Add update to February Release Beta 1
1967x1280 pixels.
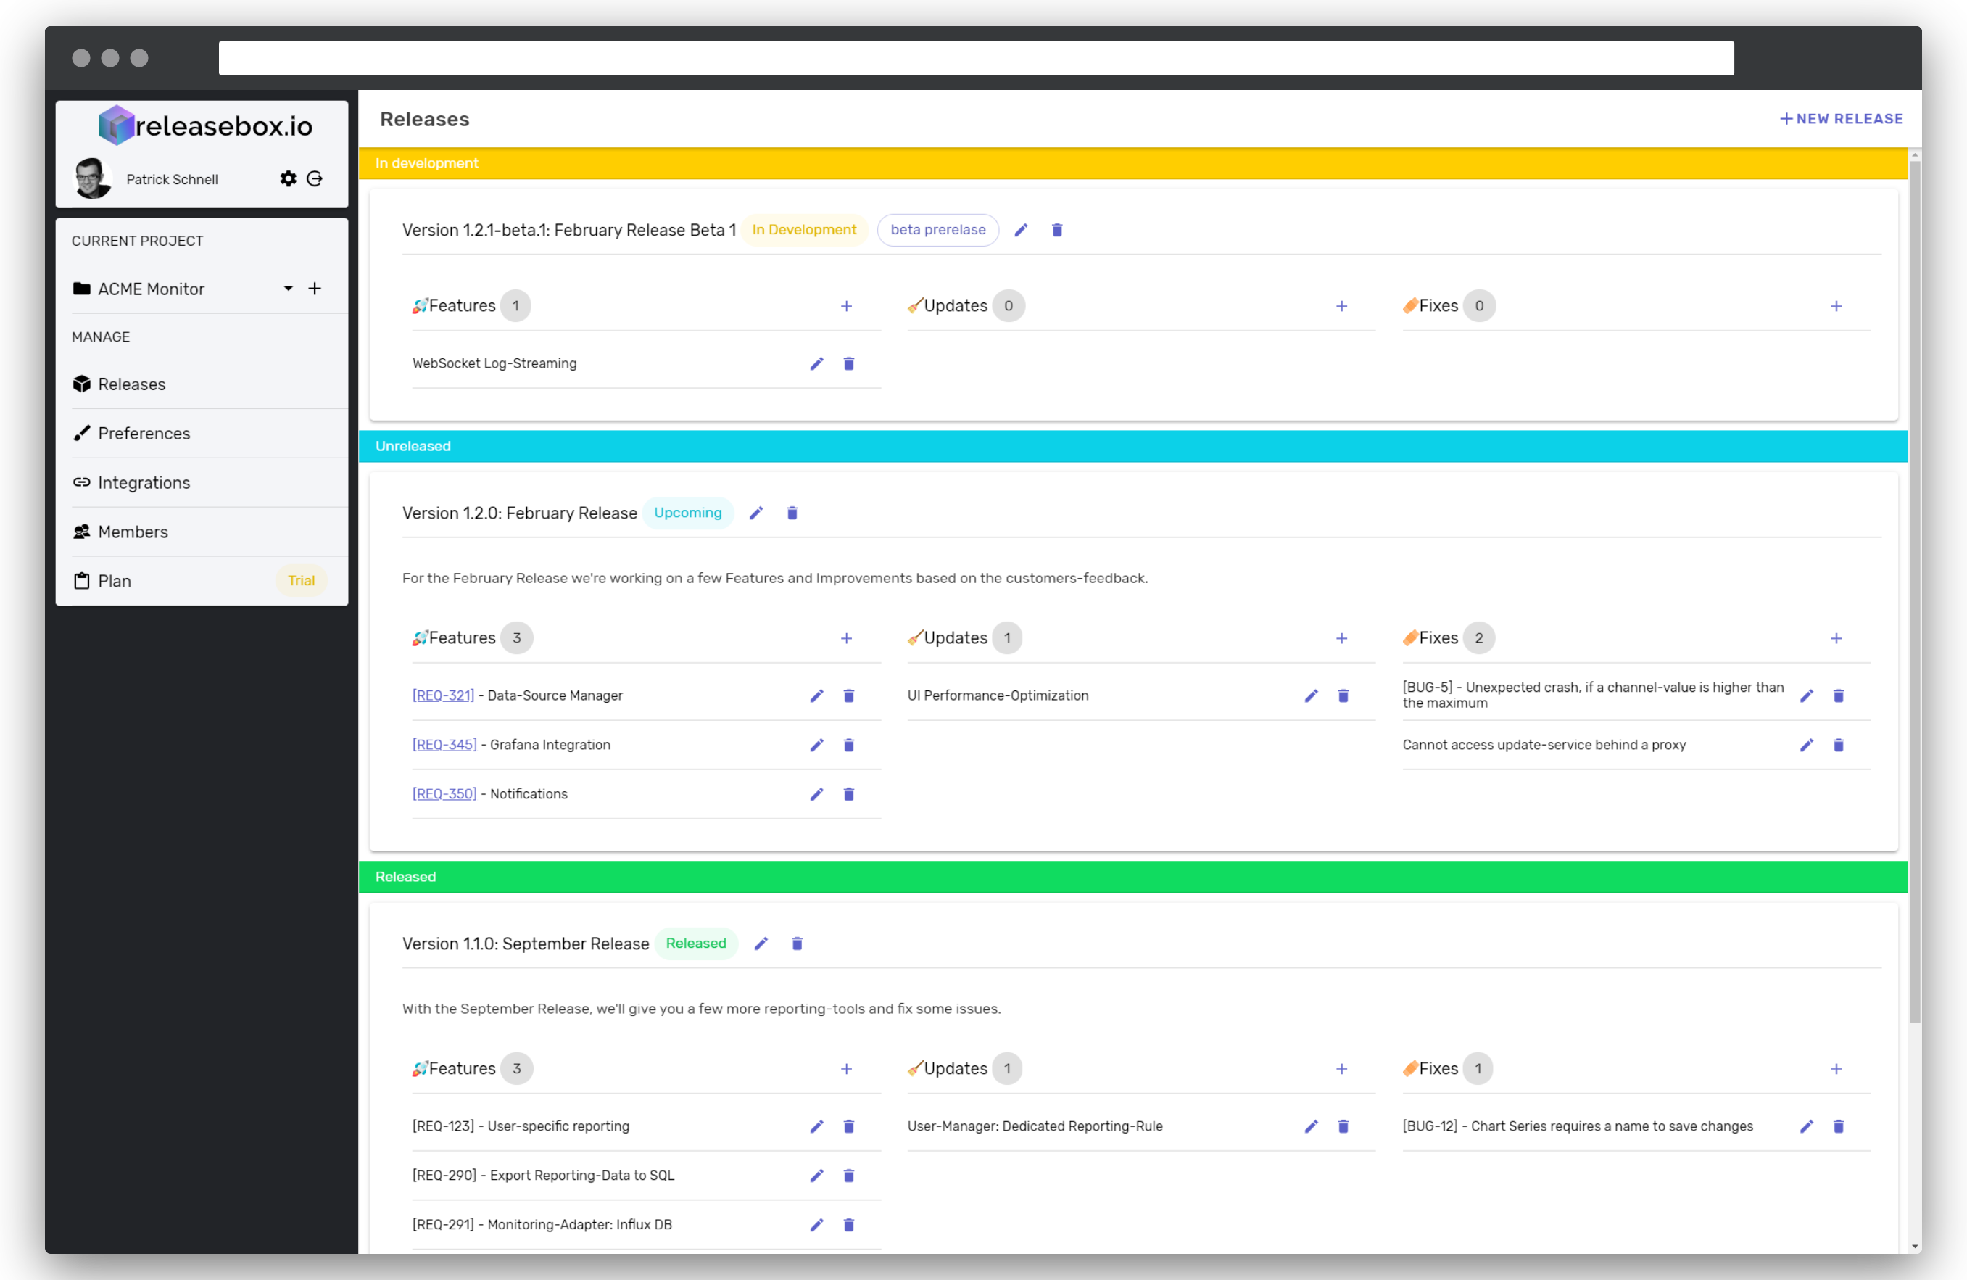[x=1341, y=306]
